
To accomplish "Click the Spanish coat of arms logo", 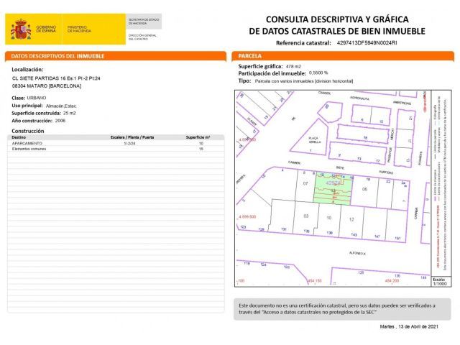I will tap(21, 29).
